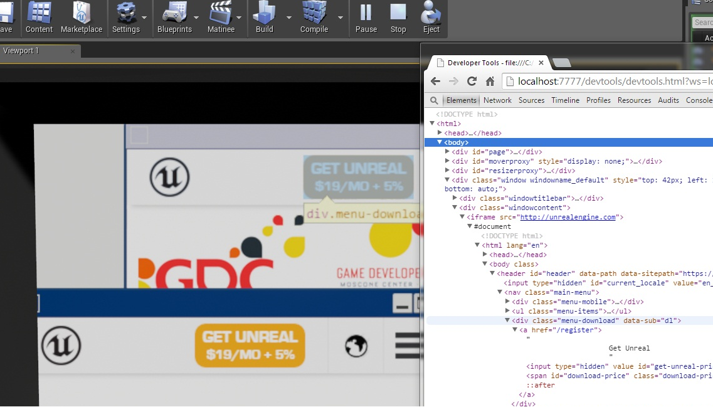713x407 pixels.
Task: Close the Developer Tools browser tab
Action: [x=541, y=63]
